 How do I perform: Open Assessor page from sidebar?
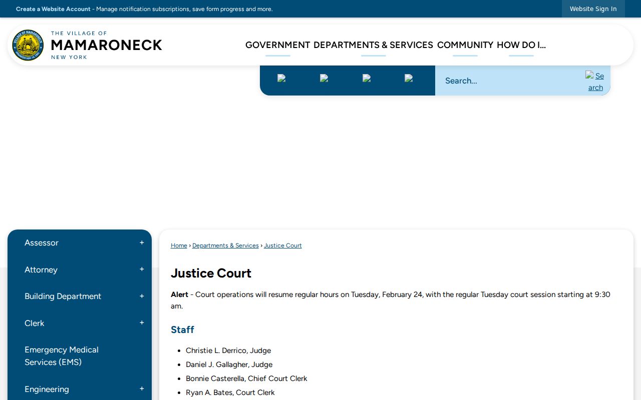pyautogui.click(x=42, y=243)
